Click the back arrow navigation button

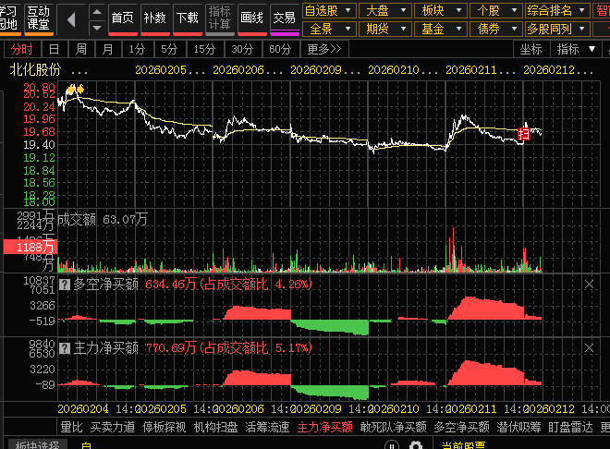coord(71,19)
